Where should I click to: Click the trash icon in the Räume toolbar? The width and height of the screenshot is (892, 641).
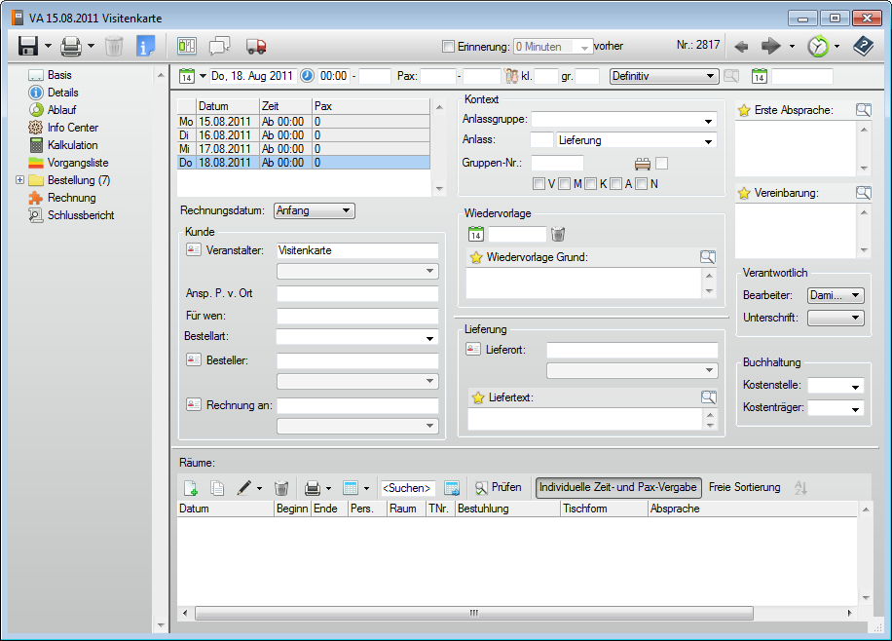[x=280, y=487]
